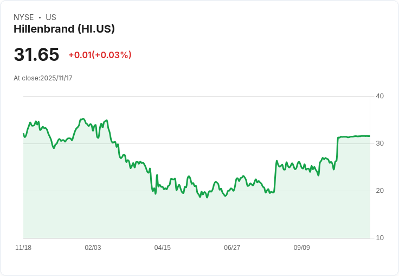Click the 40 value on the price axis
The width and height of the screenshot is (399, 276).
(x=379, y=96)
